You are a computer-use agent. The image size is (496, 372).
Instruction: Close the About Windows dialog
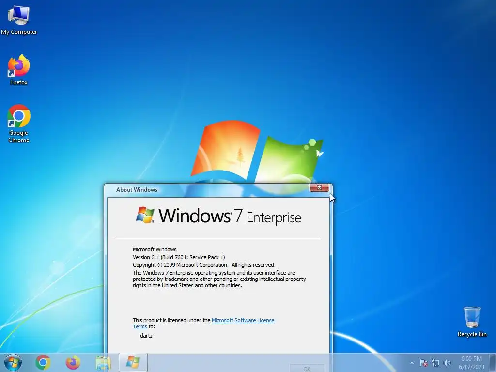tap(319, 187)
